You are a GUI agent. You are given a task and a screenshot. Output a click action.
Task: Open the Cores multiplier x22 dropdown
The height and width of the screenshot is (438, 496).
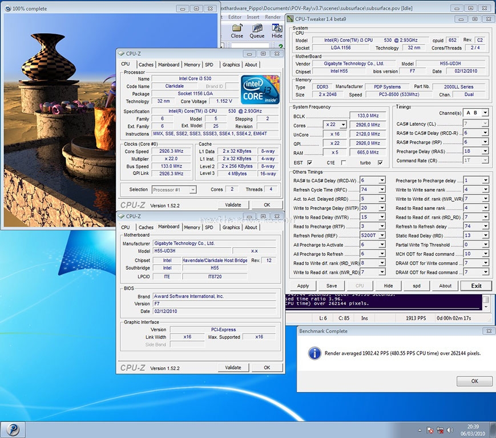click(x=343, y=125)
